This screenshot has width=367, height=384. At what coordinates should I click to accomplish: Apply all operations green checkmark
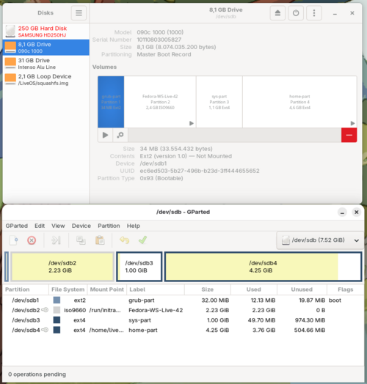point(142,240)
